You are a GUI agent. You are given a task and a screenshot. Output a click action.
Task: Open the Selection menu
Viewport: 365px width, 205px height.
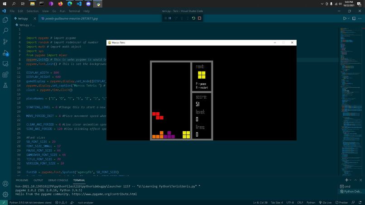(32, 11)
